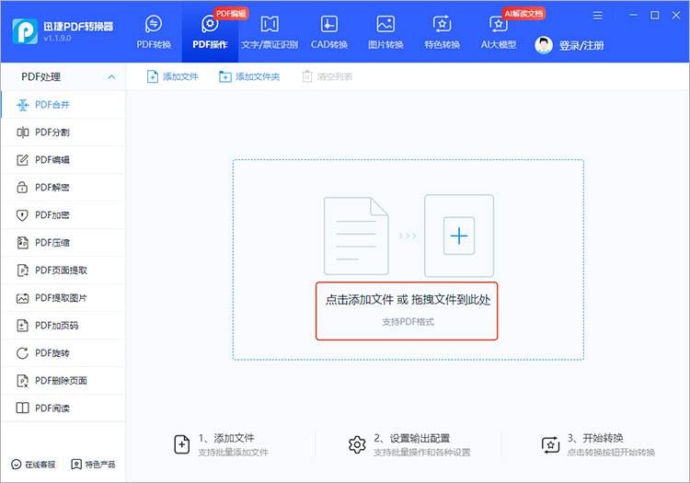Open the AI大模型 tab

point(498,32)
